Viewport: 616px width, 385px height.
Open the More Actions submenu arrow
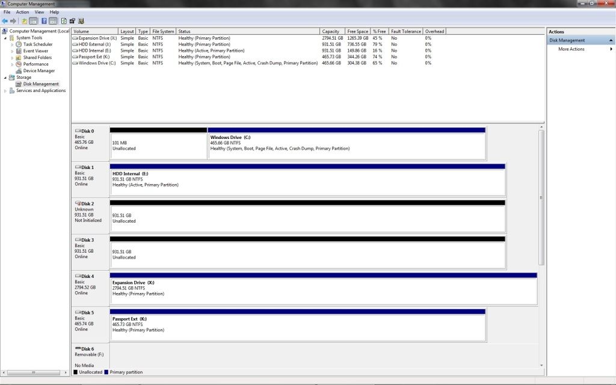pyautogui.click(x=611, y=49)
